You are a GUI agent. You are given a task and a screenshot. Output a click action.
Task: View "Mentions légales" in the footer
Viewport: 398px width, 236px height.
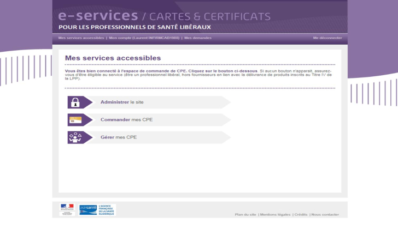[276, 215]
